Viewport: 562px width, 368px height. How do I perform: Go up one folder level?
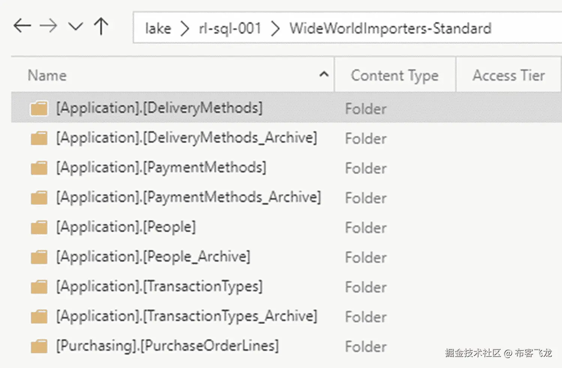(101, 26)
